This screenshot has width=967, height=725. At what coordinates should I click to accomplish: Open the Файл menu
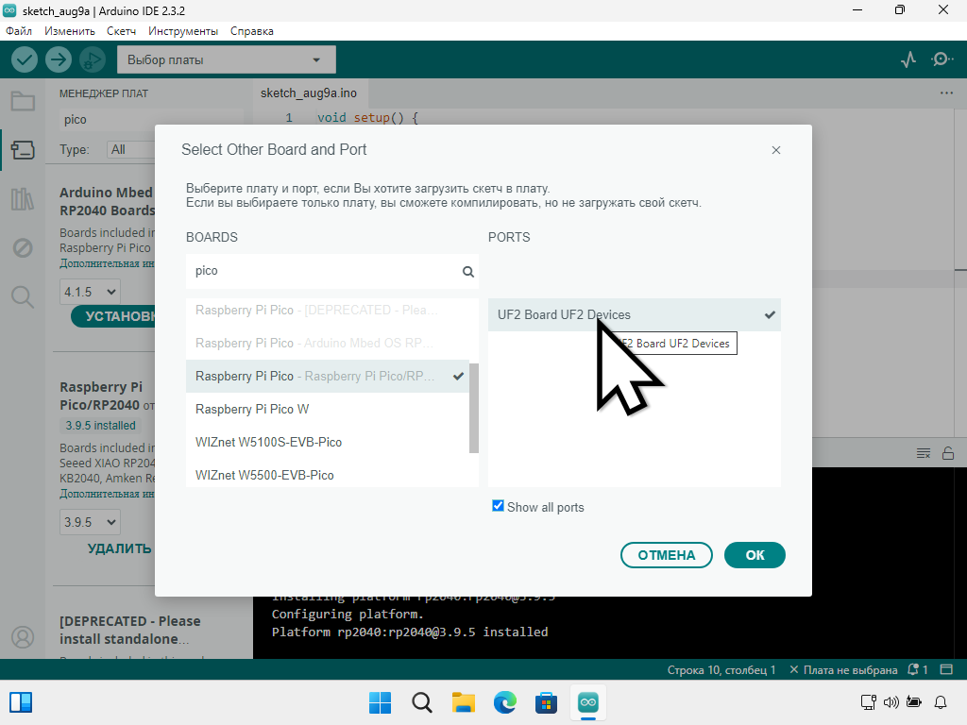pyautogui.click(x=19, y=31)
